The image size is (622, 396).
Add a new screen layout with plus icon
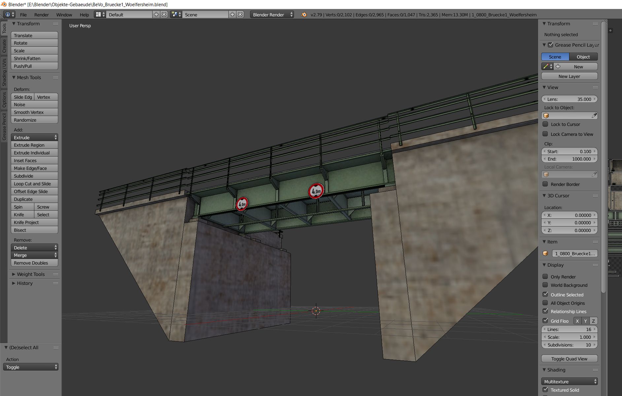[x=156, y=15]
